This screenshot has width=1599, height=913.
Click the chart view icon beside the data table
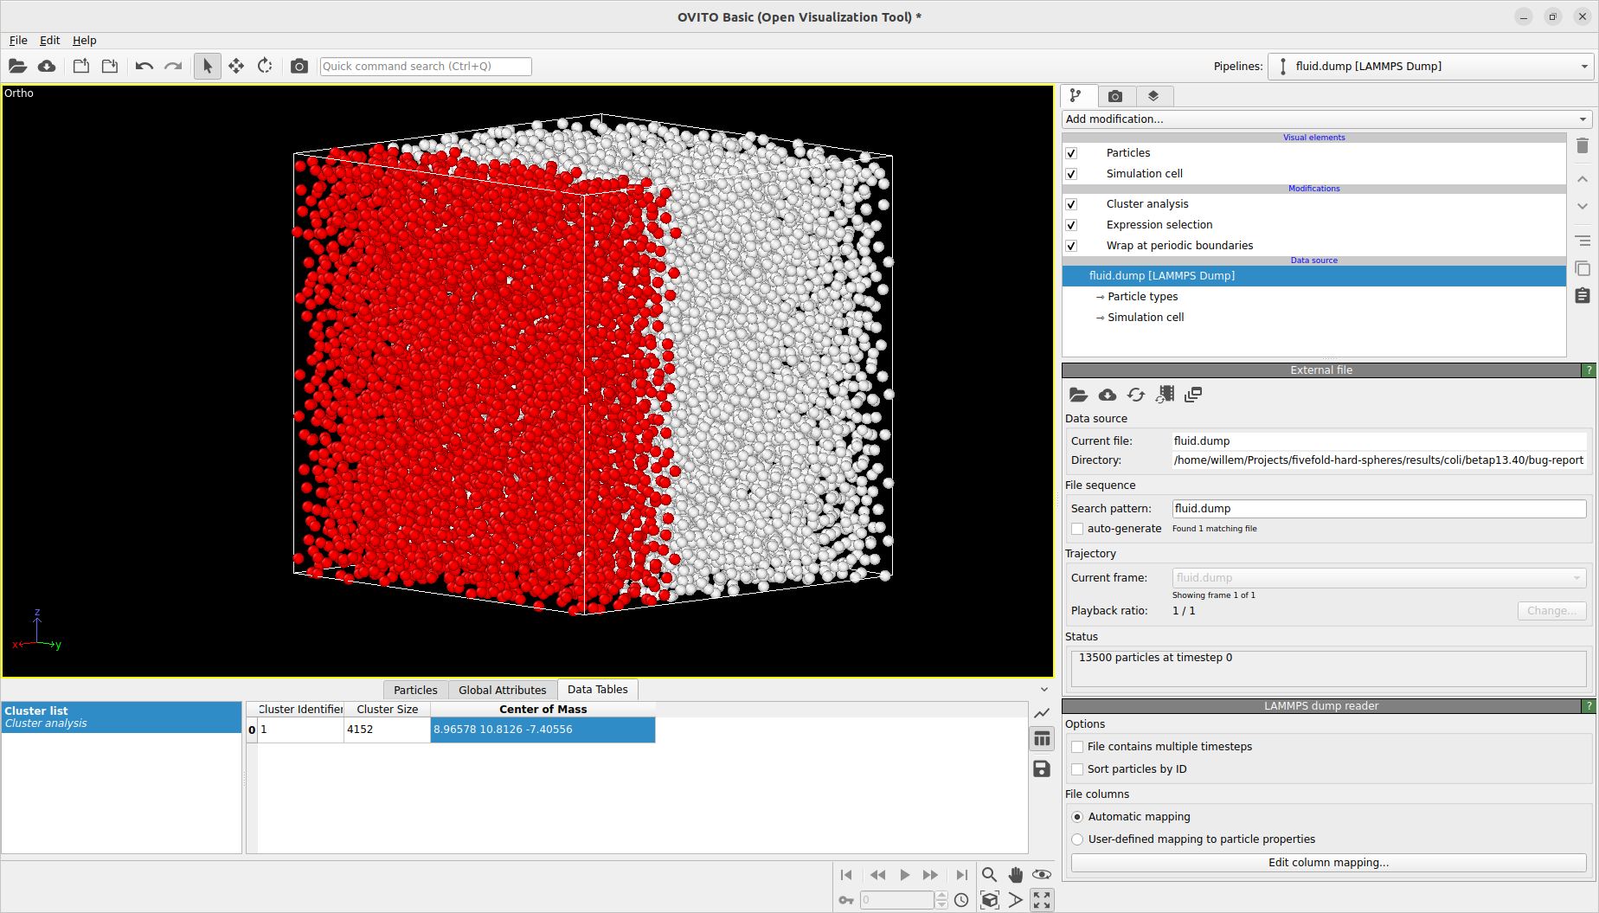coord(1042,713)
